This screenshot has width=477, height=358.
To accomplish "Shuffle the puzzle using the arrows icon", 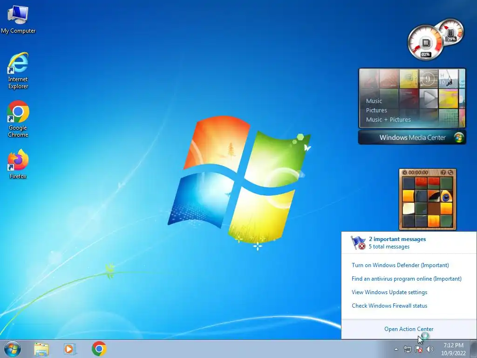I will pos(450,172).
